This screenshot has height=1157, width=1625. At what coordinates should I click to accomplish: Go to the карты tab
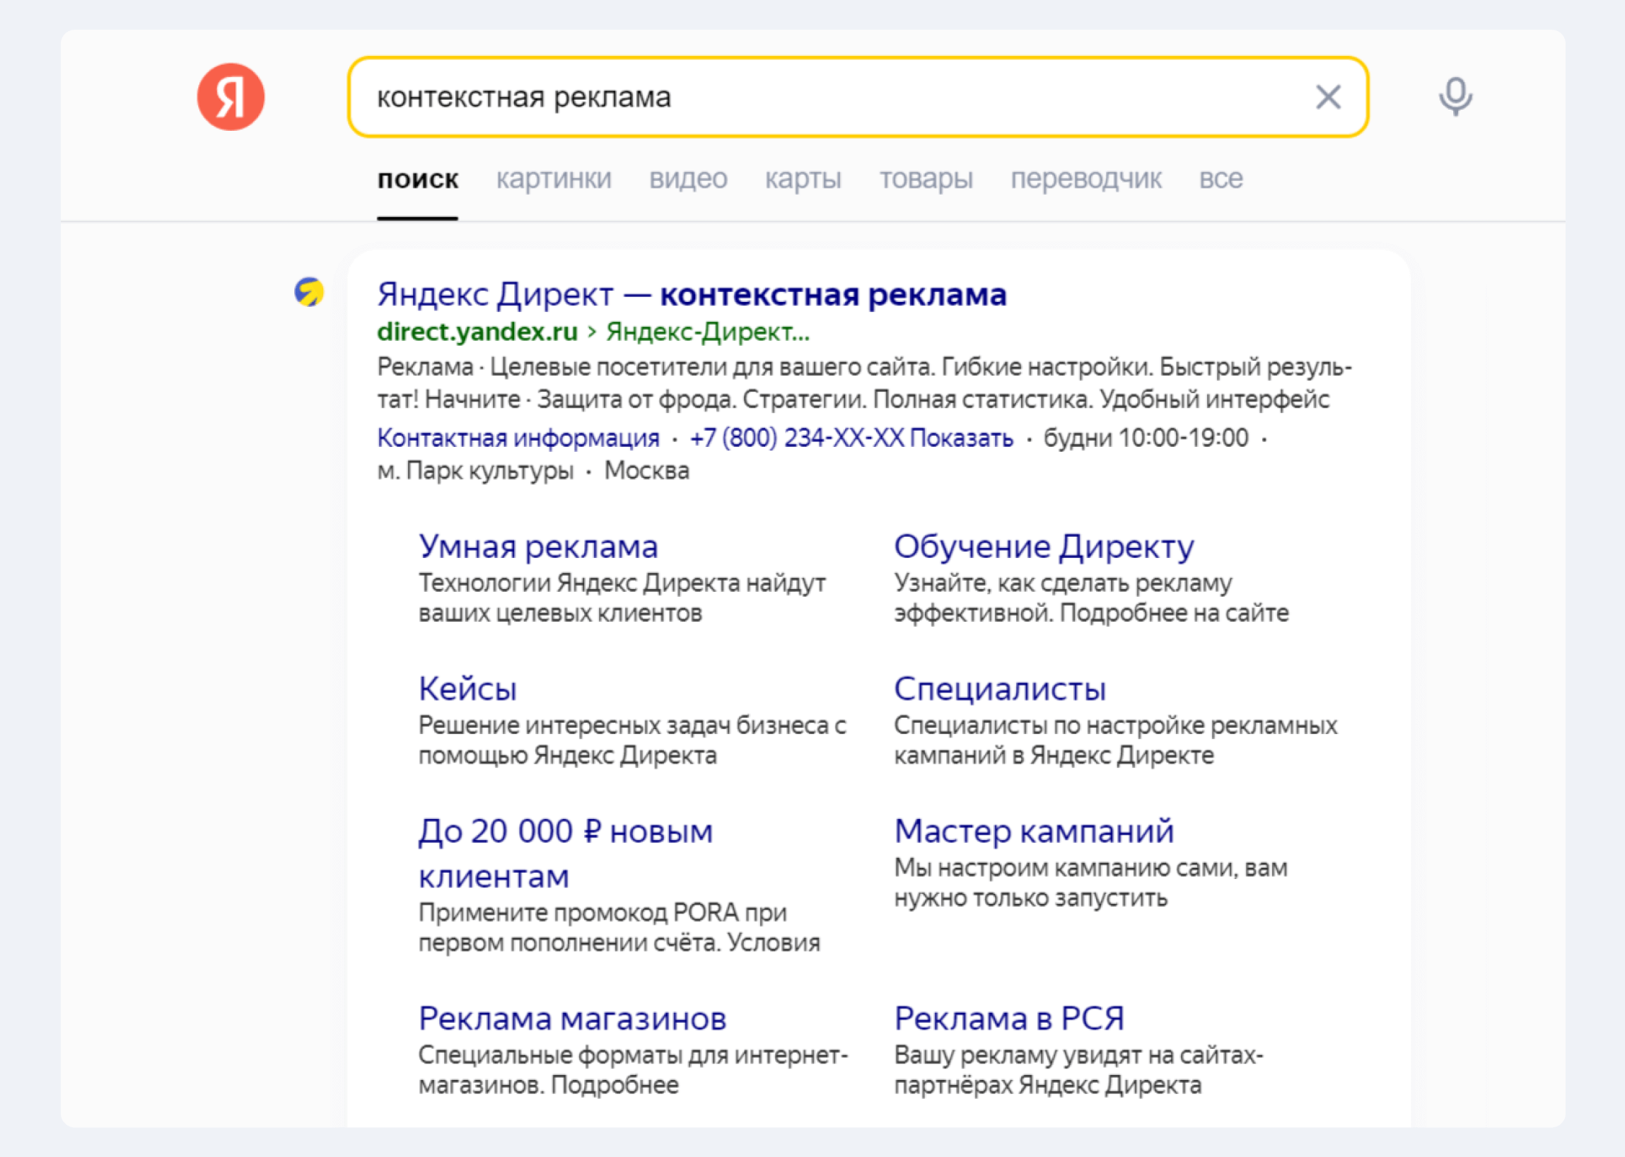[803, 179]
